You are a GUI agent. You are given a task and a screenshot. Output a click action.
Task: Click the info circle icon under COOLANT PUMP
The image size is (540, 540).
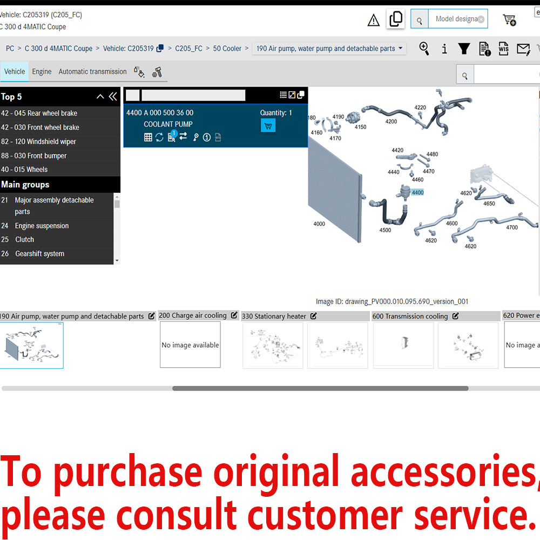pos(207,137)
